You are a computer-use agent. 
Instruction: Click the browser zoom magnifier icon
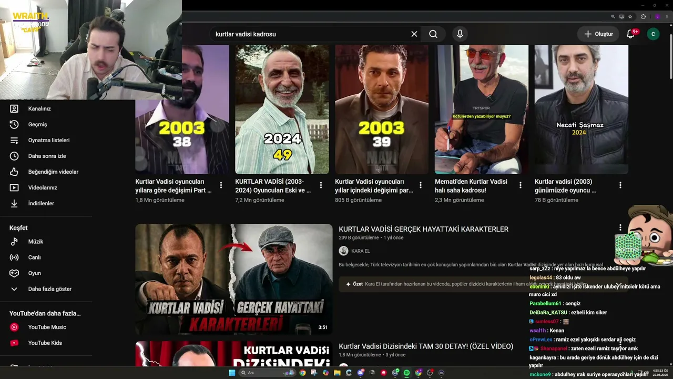pos(613,17)
